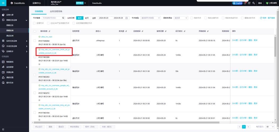The image size is (279, 132).
Task: Click the search magnifier in 节点搜索 field
Action: pyautogui.click(x=63, y=18)
